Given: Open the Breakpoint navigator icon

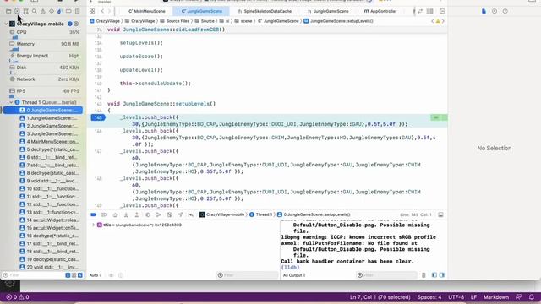Looking at the screenshot, I should click(68, 11).
